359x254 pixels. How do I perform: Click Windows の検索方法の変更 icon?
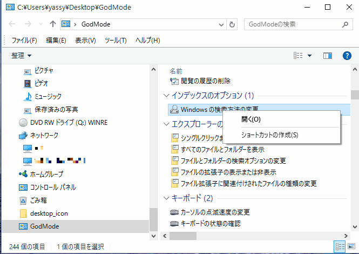click(174, 109)
